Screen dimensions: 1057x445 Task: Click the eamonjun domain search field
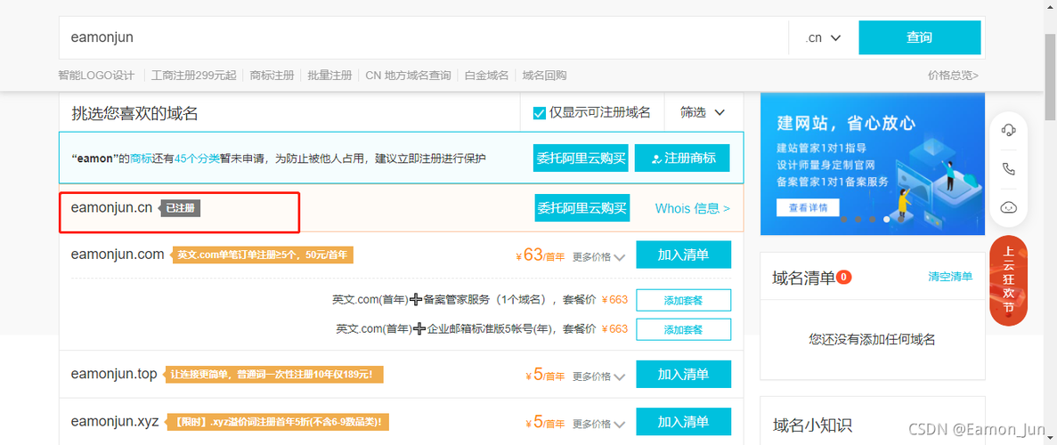tap(423, 37)
